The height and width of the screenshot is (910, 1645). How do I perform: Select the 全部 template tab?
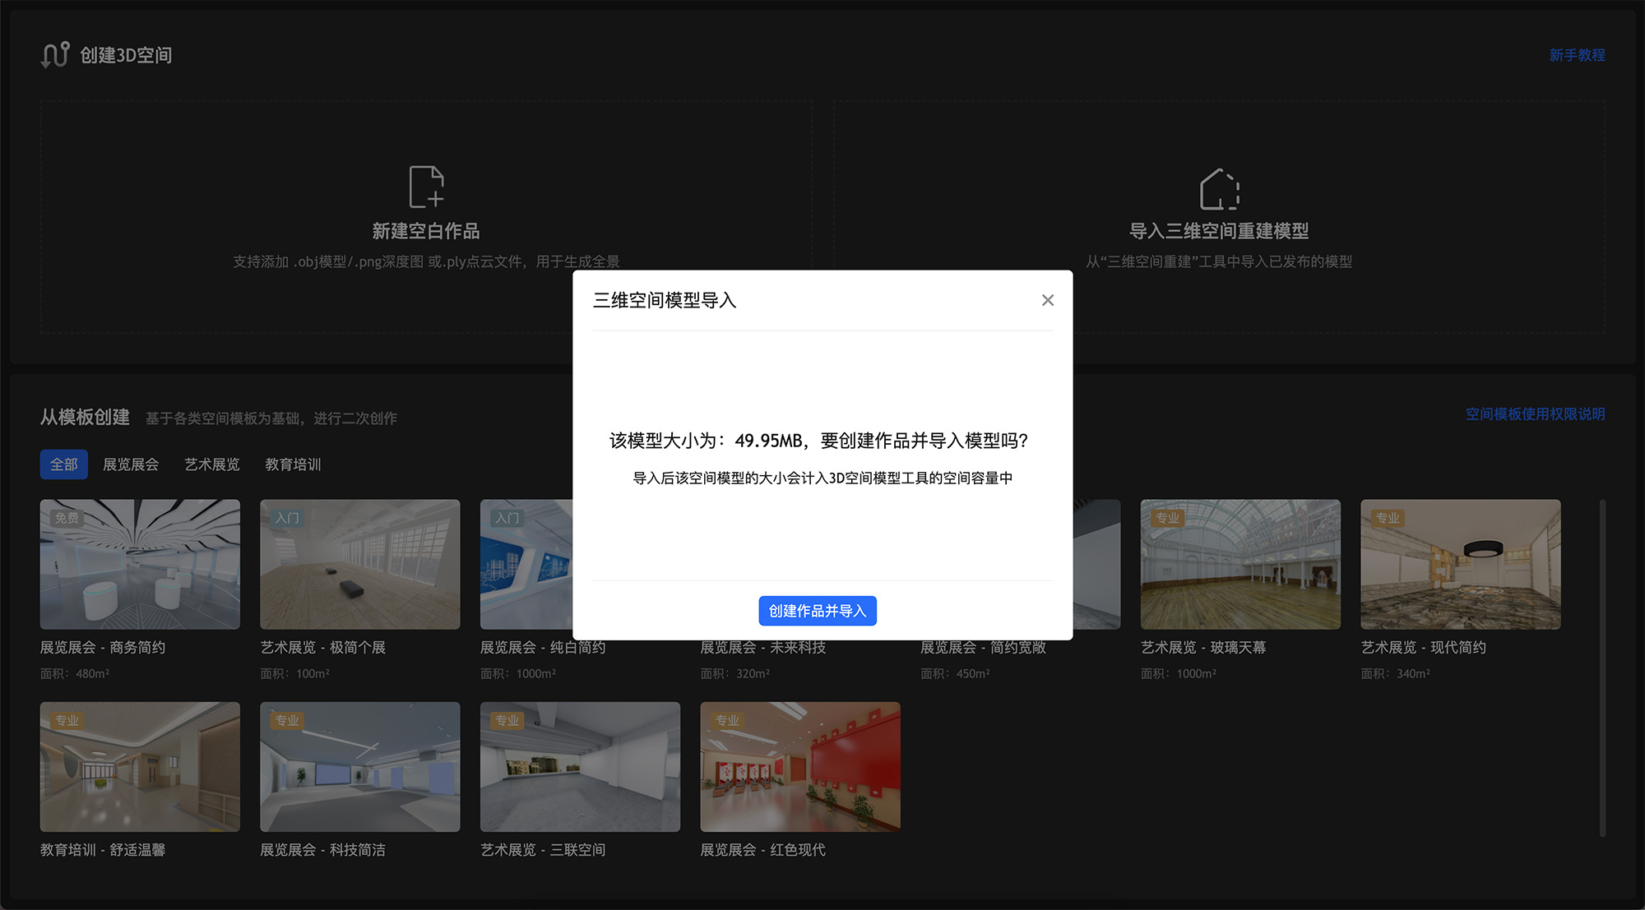click(x=63, y=464)
